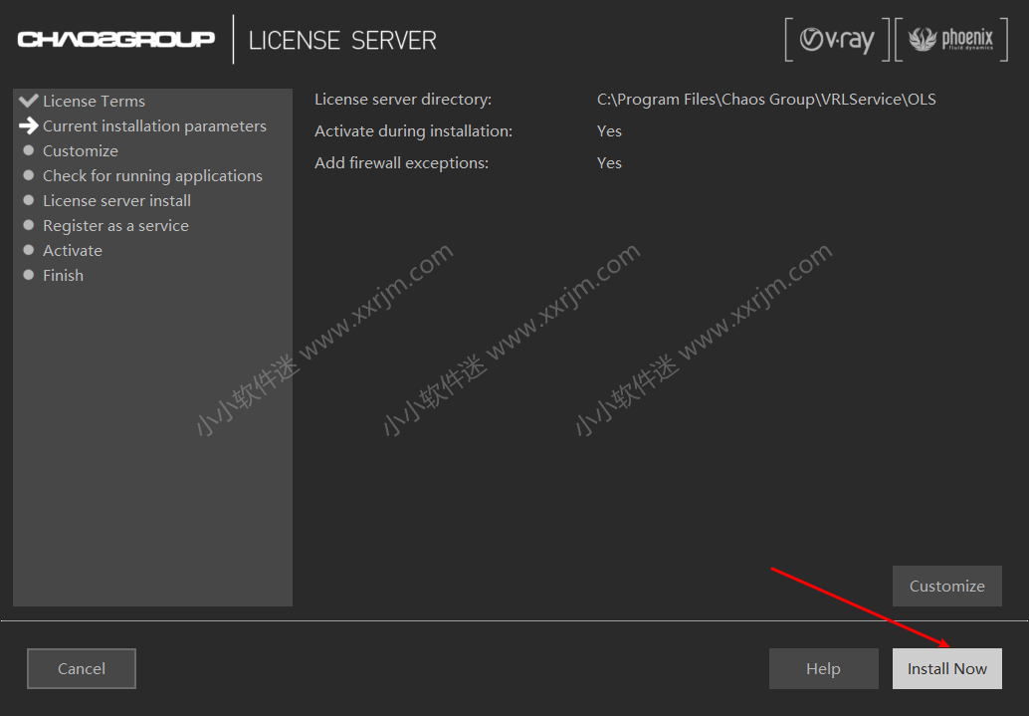Click the arrow icon beside Current installation parameters
Viewport: 1029px width, 716px height.
point(29,125)
